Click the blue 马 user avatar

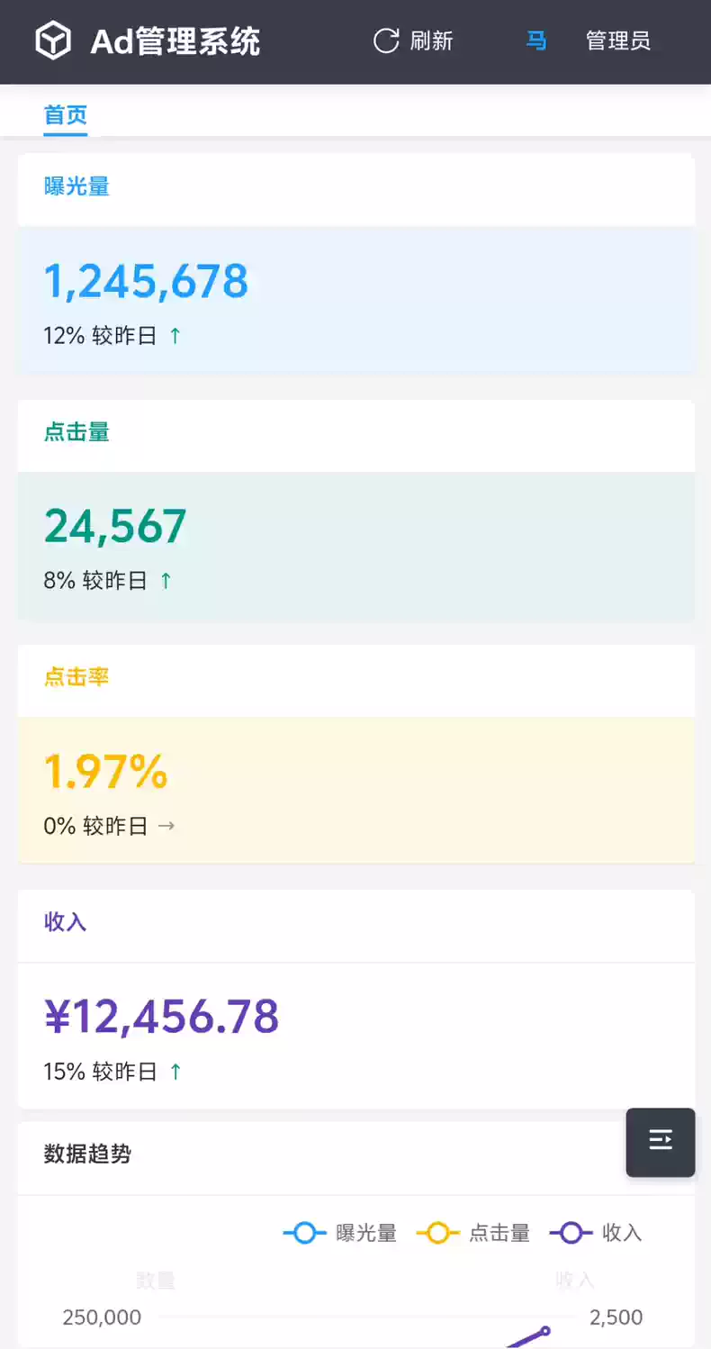coord(536,41)
